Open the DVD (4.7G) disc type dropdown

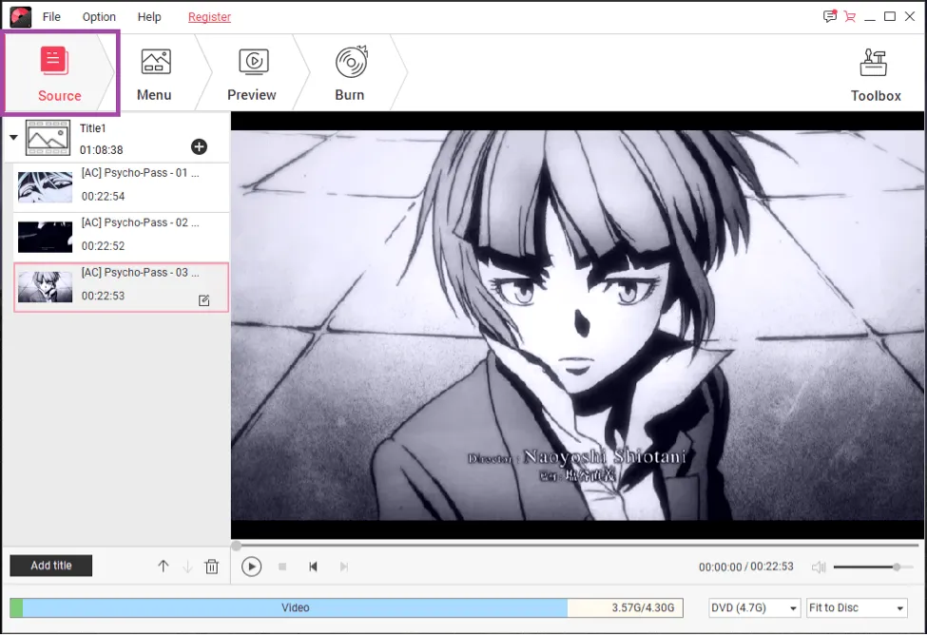754,607
